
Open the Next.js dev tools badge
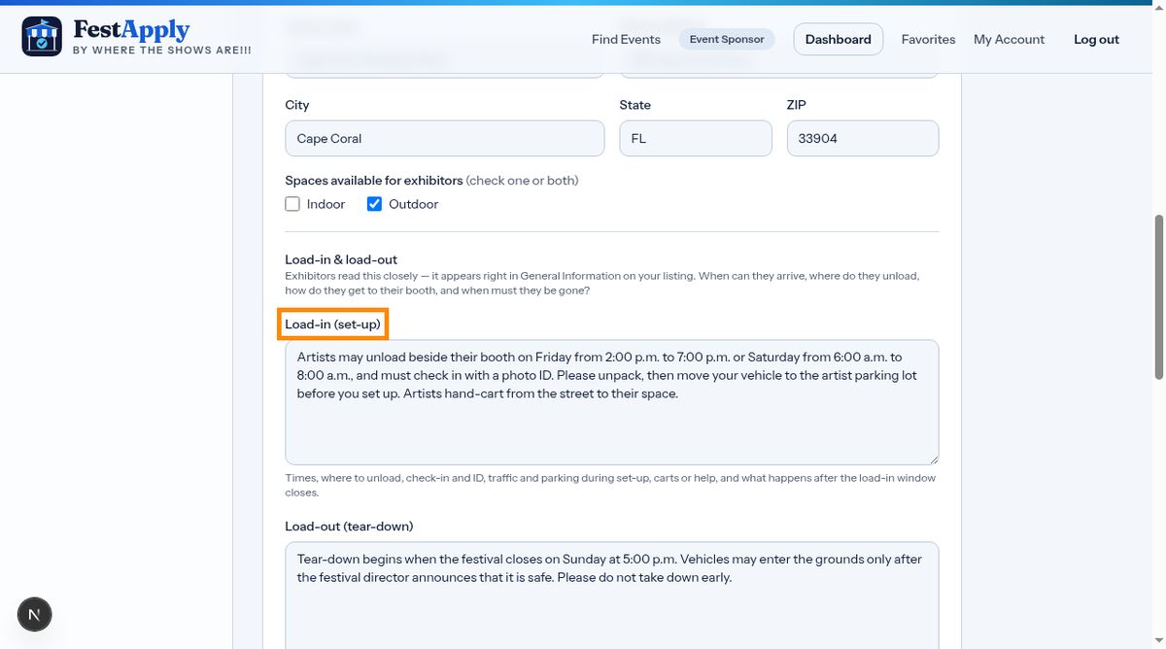coord(35,614)
